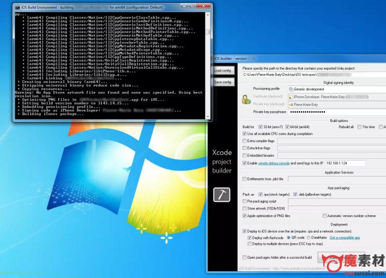Click the Load config button
386x278 pixels.
(223, 71)
